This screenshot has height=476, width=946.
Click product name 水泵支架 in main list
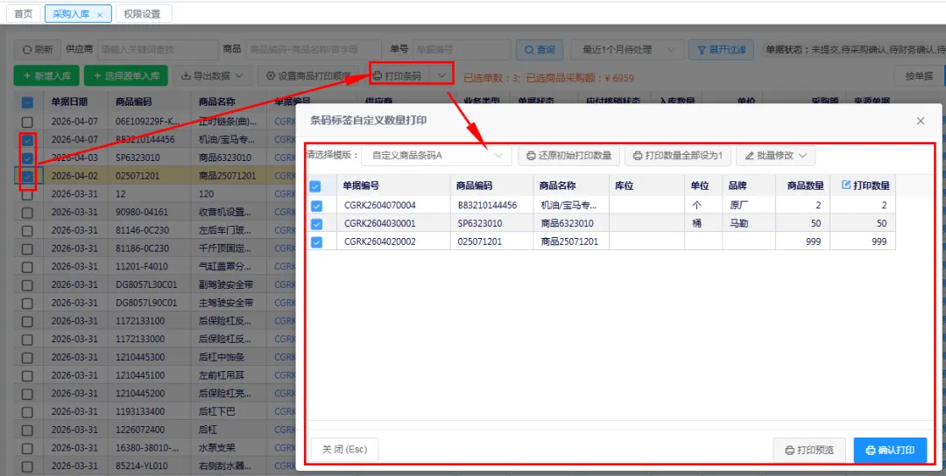tap(217, 448)
